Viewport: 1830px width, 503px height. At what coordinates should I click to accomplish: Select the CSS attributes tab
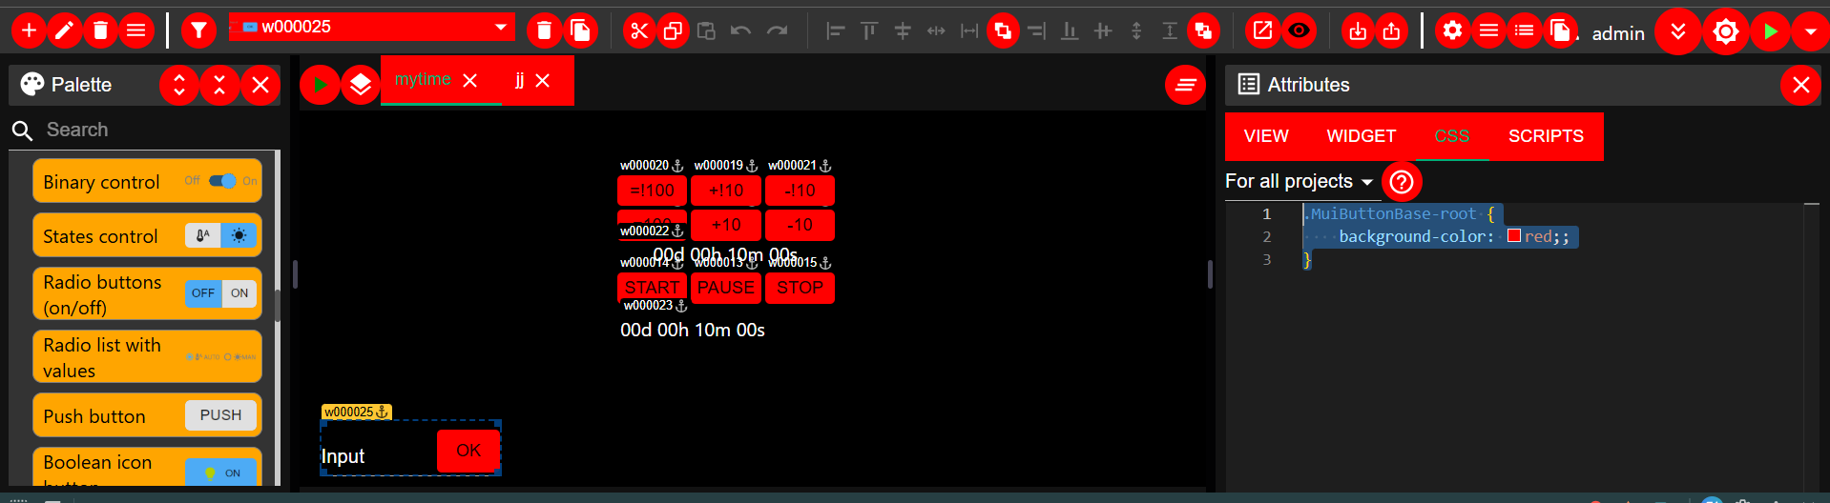click(1451, 136)
